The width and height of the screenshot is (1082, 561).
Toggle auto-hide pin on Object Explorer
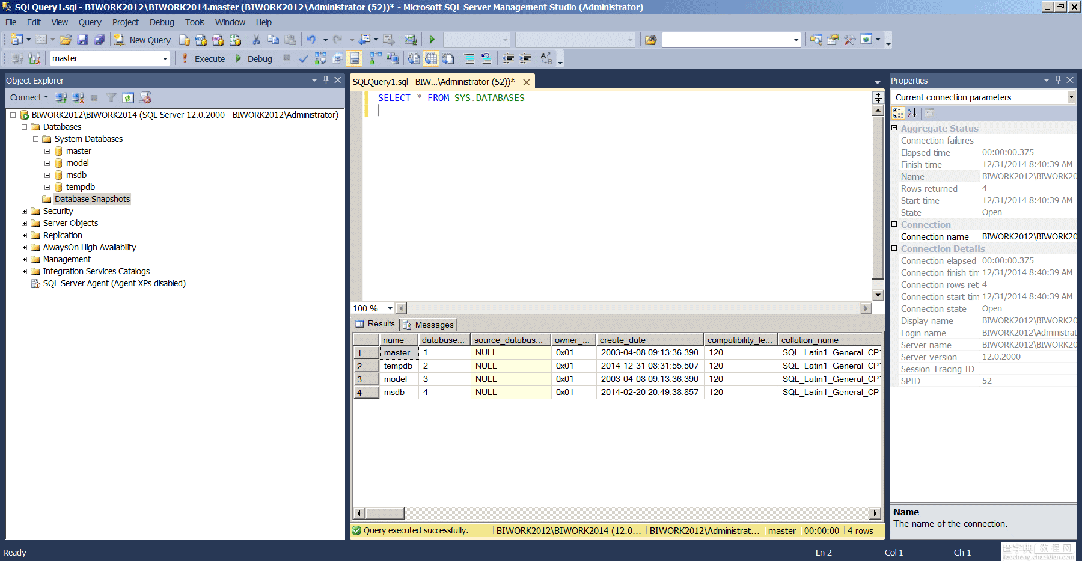coord(326,80)
